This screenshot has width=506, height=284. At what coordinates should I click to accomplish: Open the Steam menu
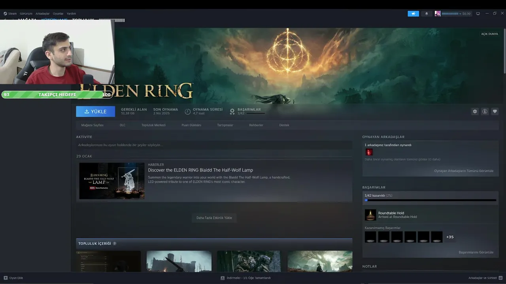[12, 13]
